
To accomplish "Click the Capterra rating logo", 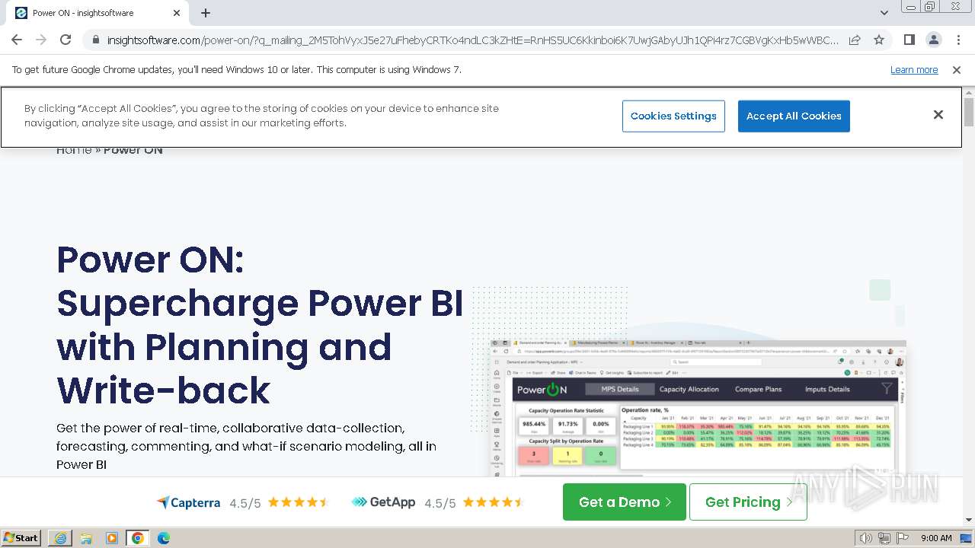I will tap(188, 502).
